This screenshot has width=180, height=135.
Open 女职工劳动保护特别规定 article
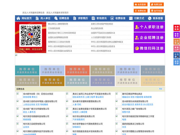102,24
